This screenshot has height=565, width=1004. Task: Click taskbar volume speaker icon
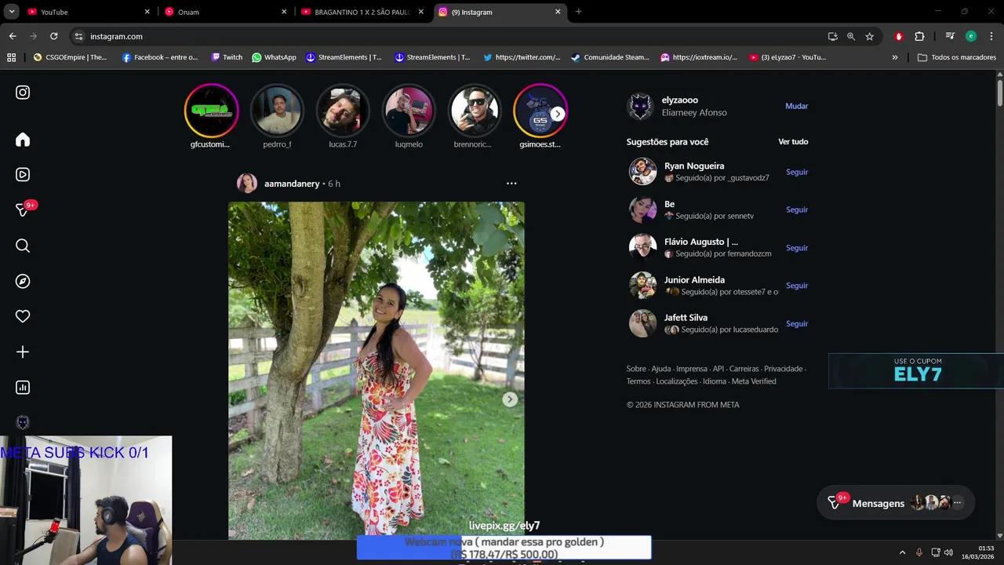tap(948, 552)
